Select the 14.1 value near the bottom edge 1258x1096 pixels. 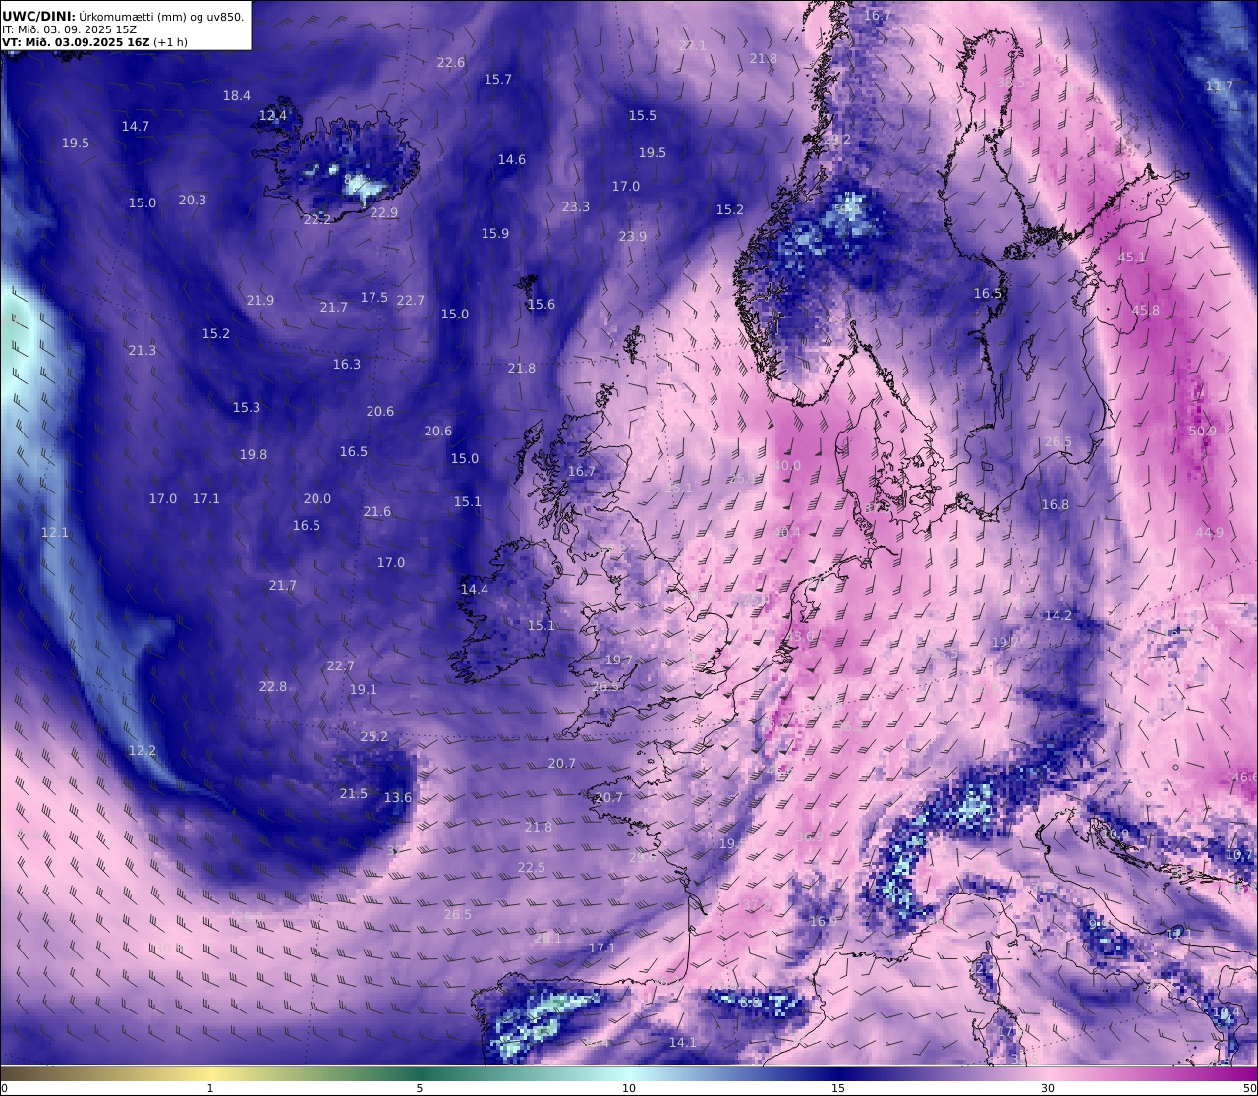683,1043
